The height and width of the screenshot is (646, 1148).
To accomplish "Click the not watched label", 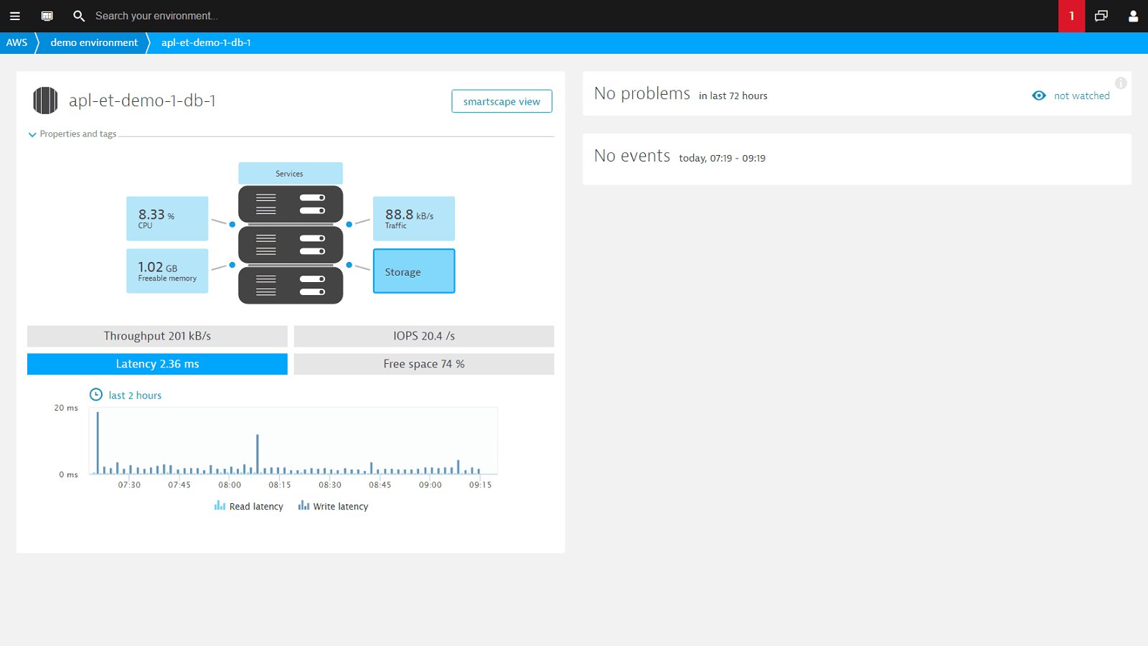I will 1082,95.
